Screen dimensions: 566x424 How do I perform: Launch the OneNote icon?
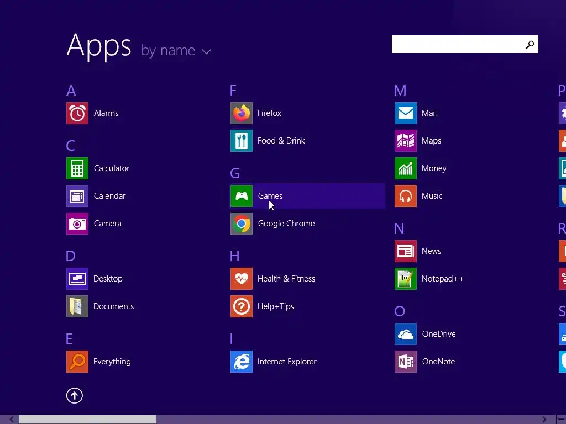point(406,362)
